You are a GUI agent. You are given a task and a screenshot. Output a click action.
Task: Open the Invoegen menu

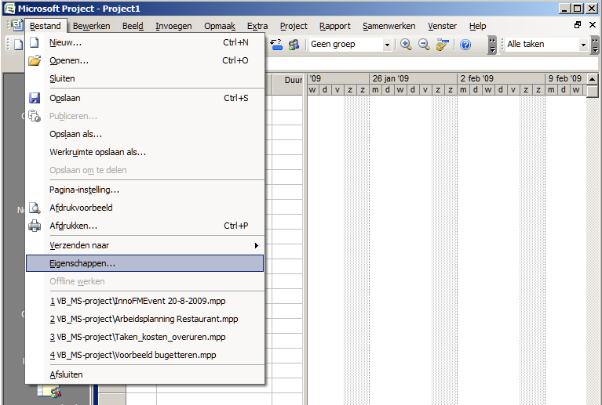(173, 26)
